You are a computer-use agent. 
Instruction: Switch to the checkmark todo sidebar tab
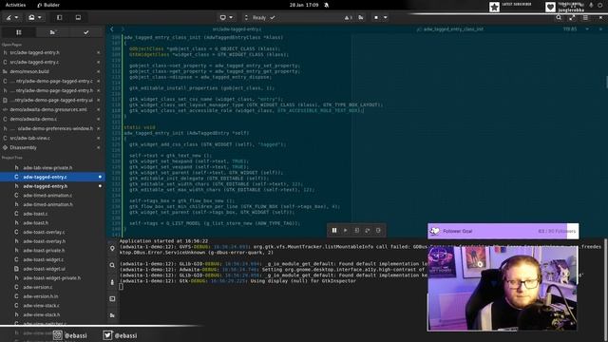point(86,32)
